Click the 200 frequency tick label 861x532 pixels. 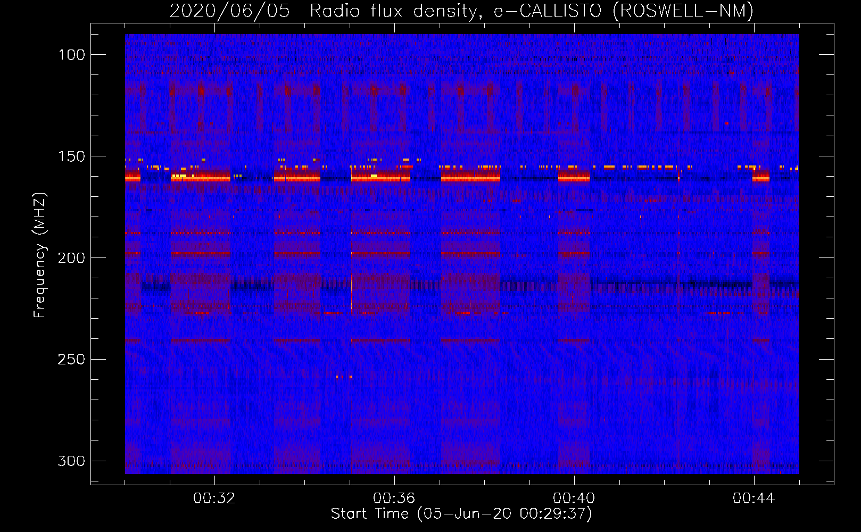coord(71,258)
